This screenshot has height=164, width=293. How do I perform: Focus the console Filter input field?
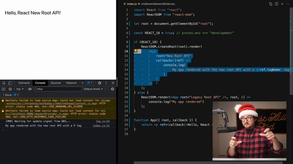(x=59, y=89)
